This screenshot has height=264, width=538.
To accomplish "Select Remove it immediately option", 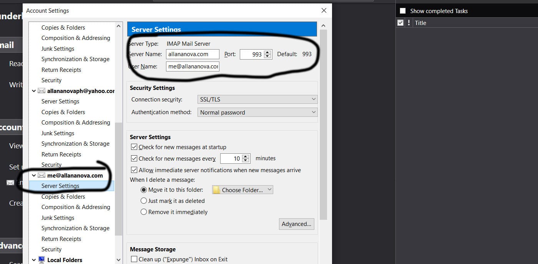I will tap(144, 212).
